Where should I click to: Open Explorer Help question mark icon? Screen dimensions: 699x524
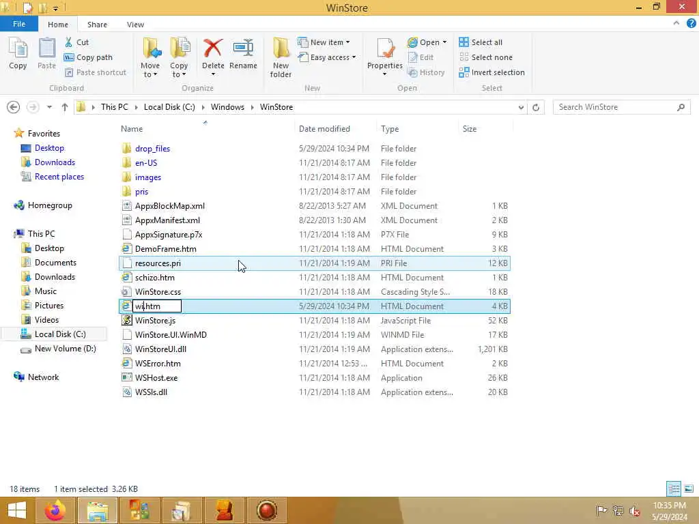point(691,24)
